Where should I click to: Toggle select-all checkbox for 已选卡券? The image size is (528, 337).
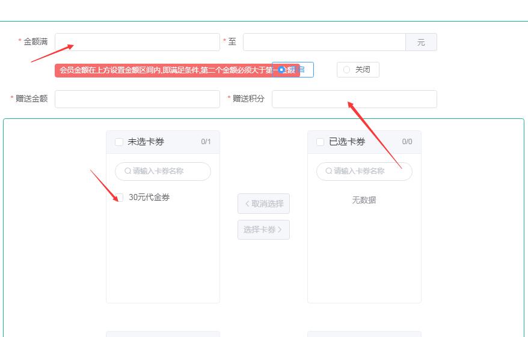(321, 142)
